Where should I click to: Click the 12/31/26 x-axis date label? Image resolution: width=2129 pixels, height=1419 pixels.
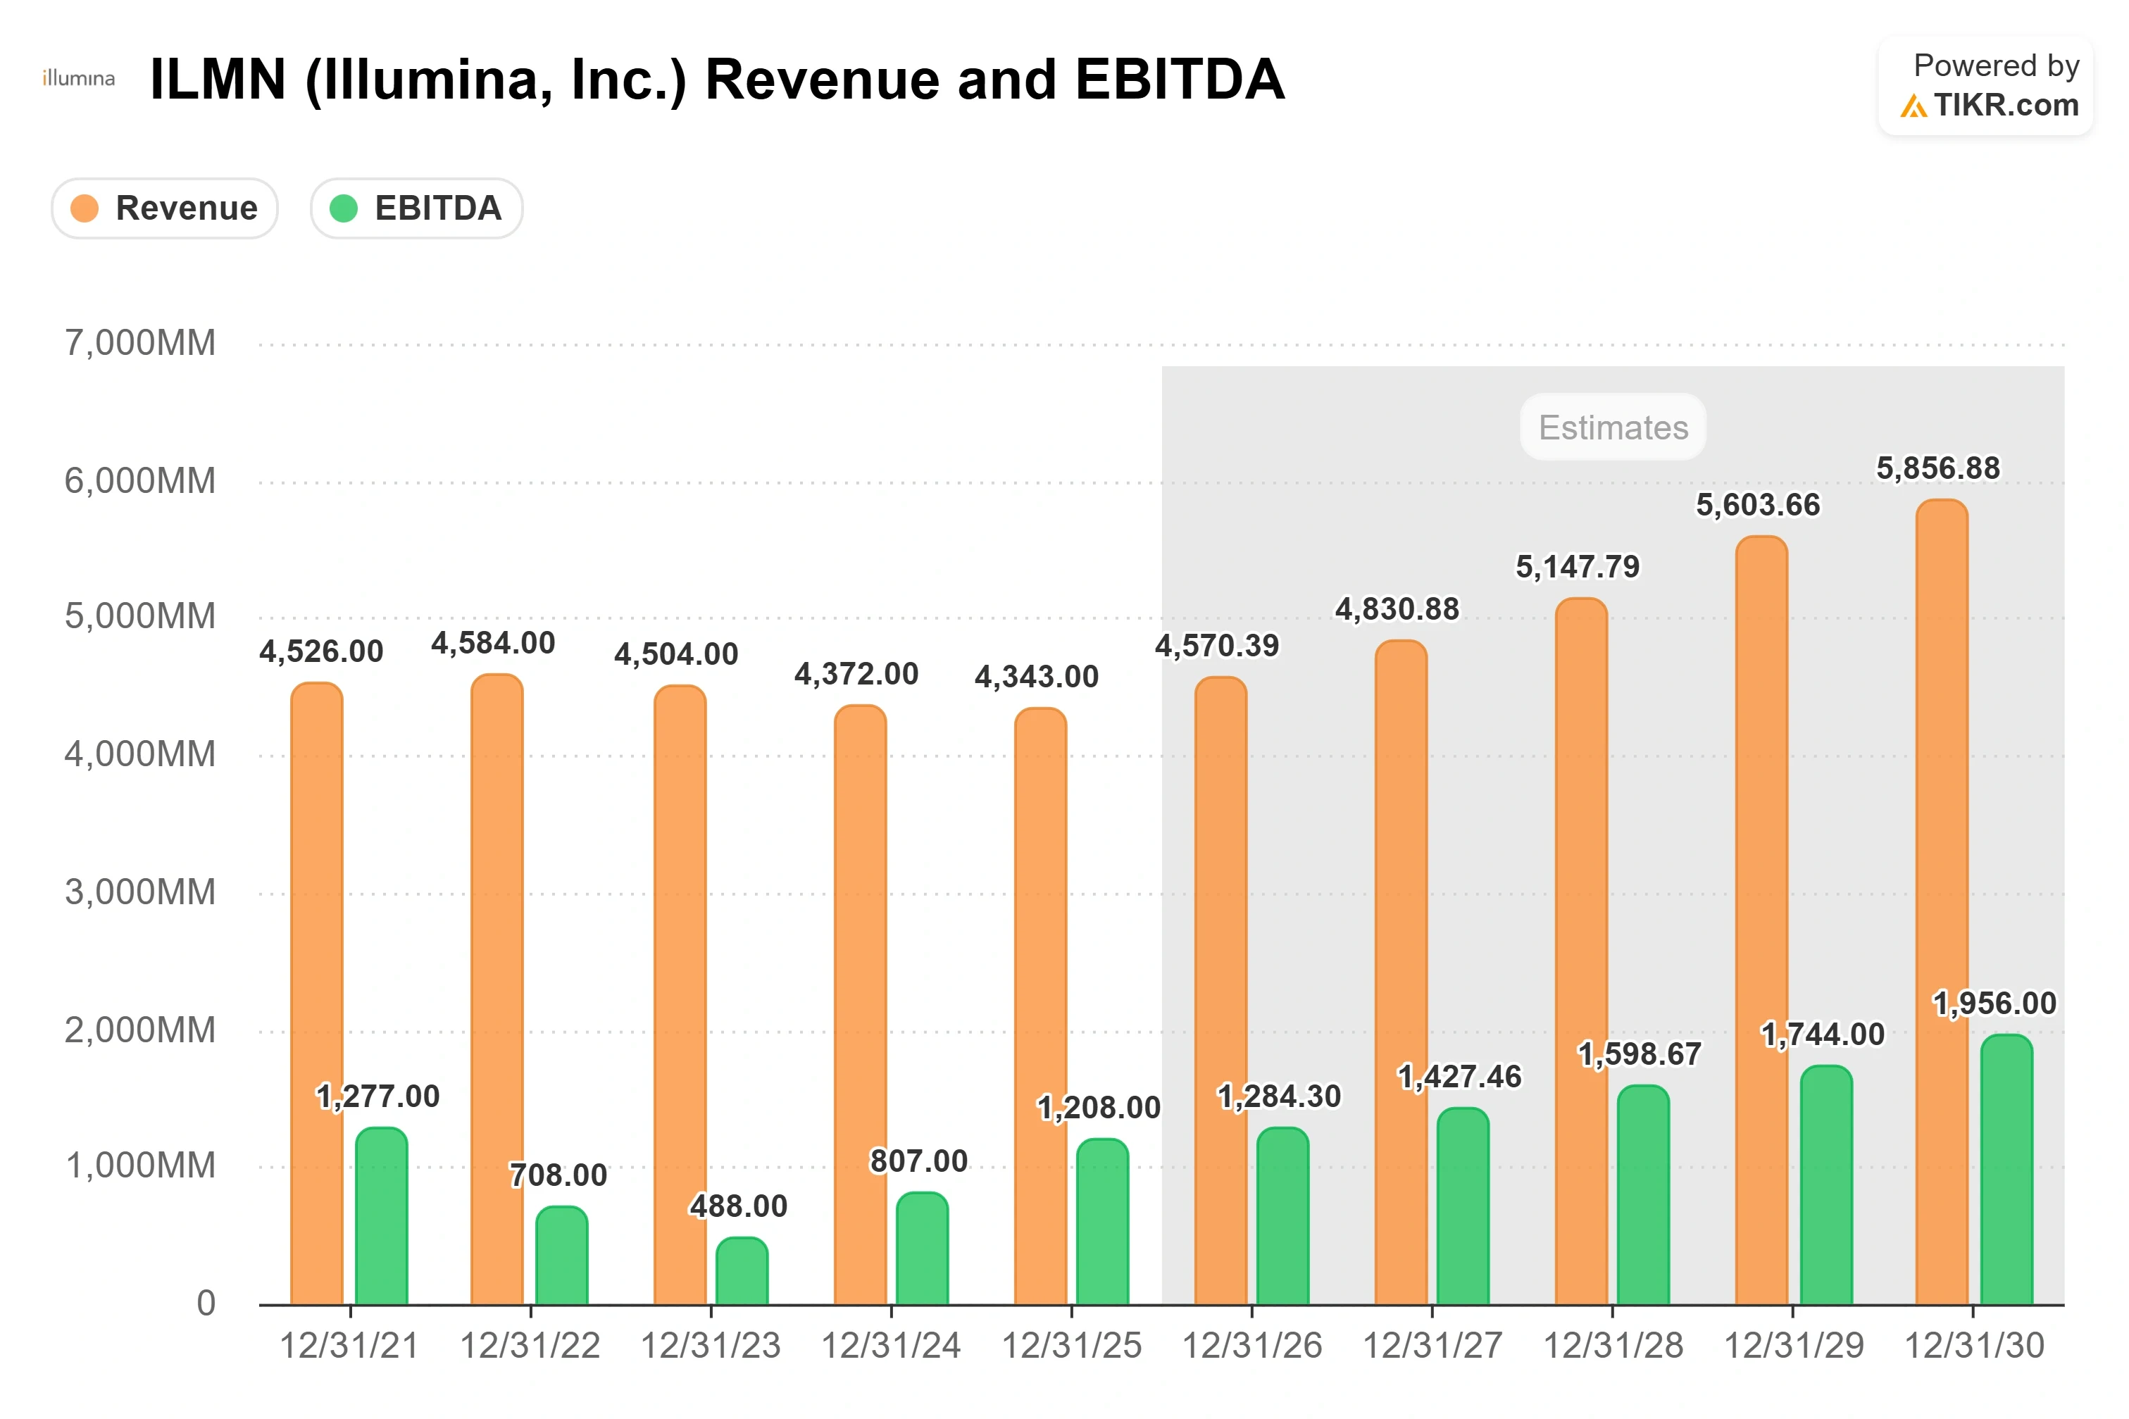[x=1251, y=1346]
